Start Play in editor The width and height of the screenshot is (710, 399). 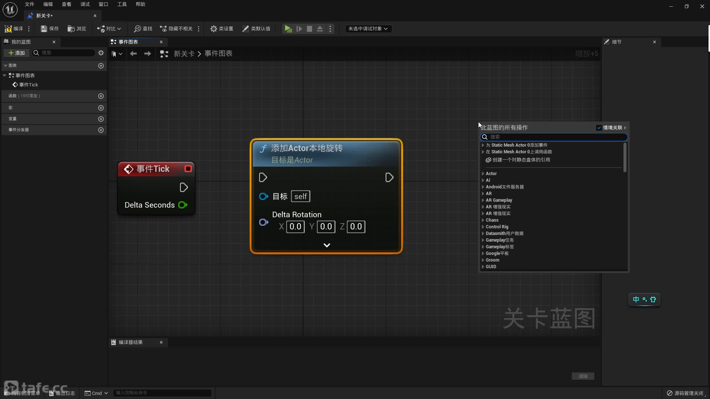click(x=288, y=28)
